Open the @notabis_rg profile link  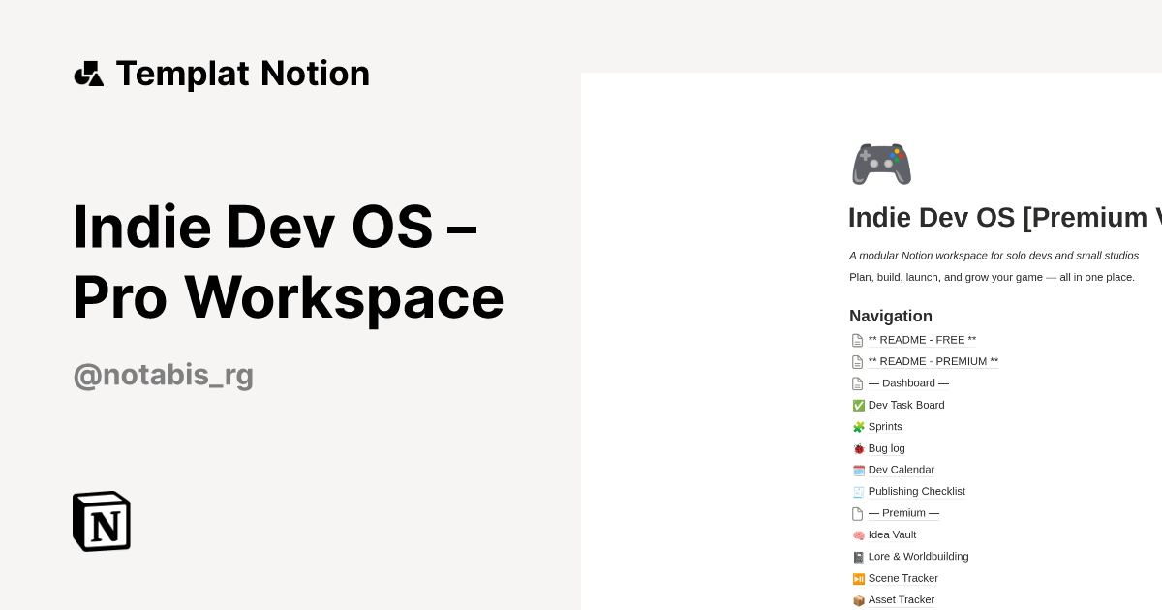[x=163, y=375]
